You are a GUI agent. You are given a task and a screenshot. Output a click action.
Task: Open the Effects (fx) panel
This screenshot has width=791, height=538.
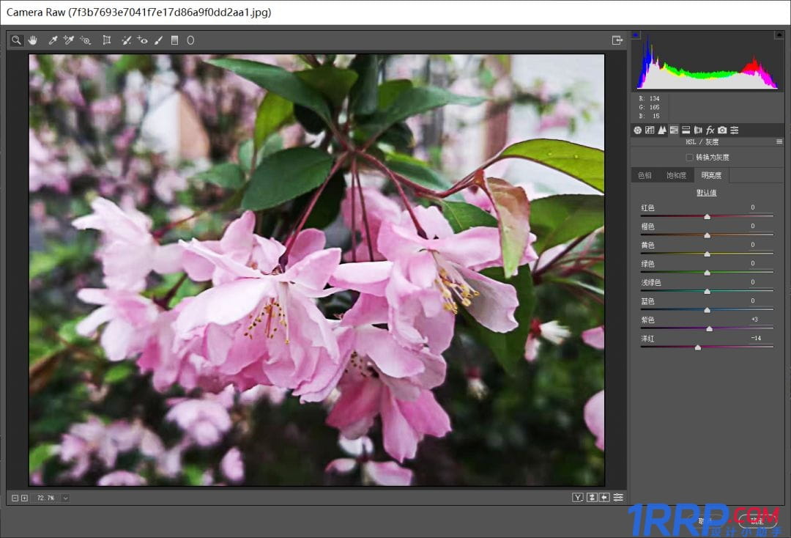tap(710, 130)
